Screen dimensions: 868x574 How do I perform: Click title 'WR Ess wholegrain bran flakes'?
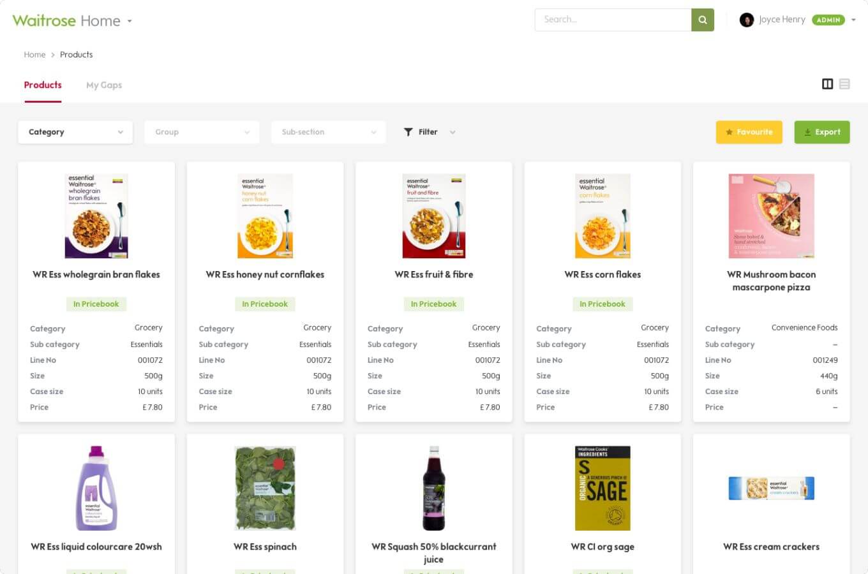tap(96, 274)
